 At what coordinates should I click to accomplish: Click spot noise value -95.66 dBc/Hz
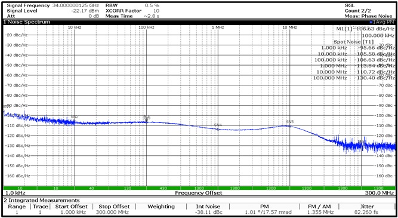(376, 48)
